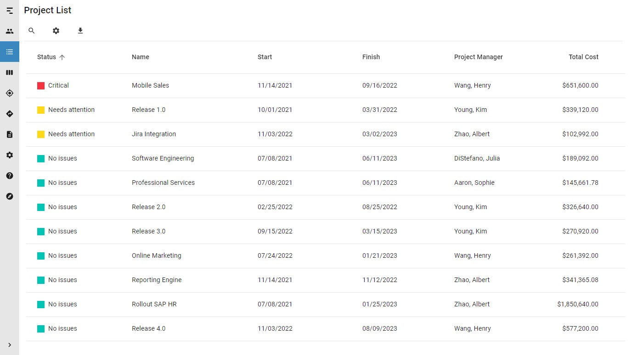
Task: Click the people icon in the sidebar
Action: [10, 31]
